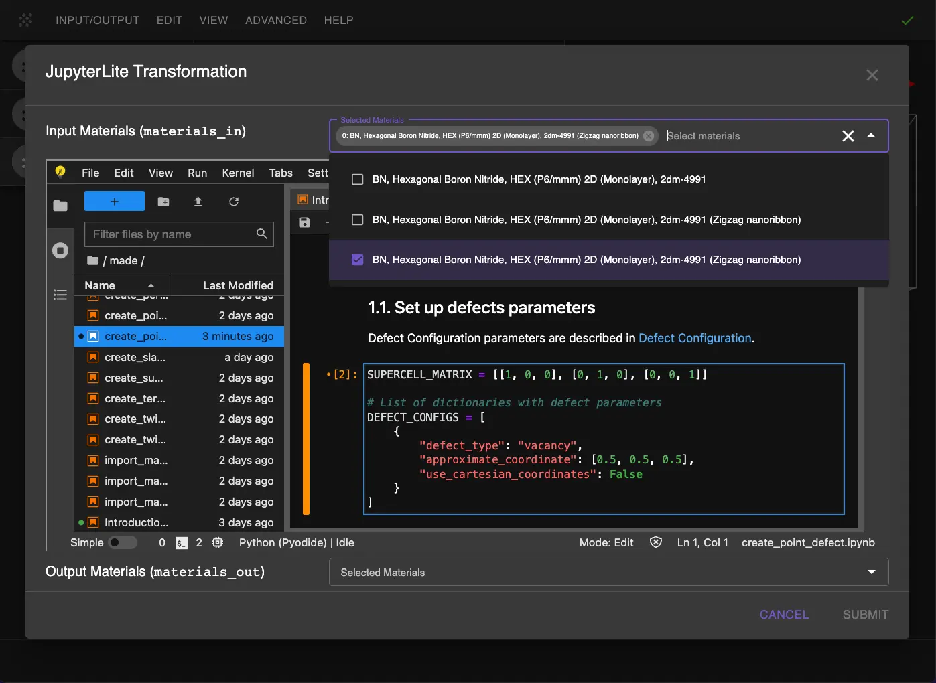The image size is (936, 683).
Task: Collapse the Selected Materials dropdown arrow
Action: [x=871, y=136]
